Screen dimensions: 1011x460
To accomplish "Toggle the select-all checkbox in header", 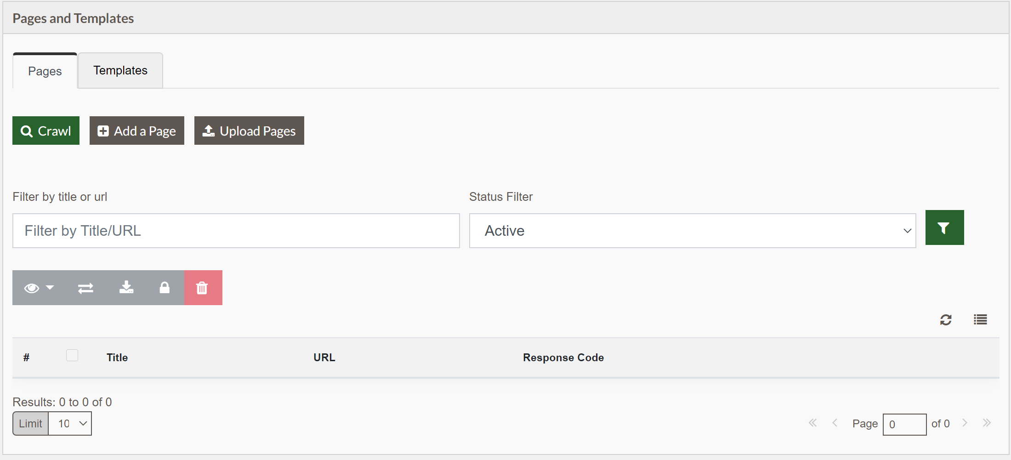I will (72, 355).
